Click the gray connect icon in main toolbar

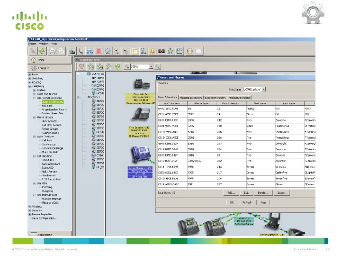(33, 51)
